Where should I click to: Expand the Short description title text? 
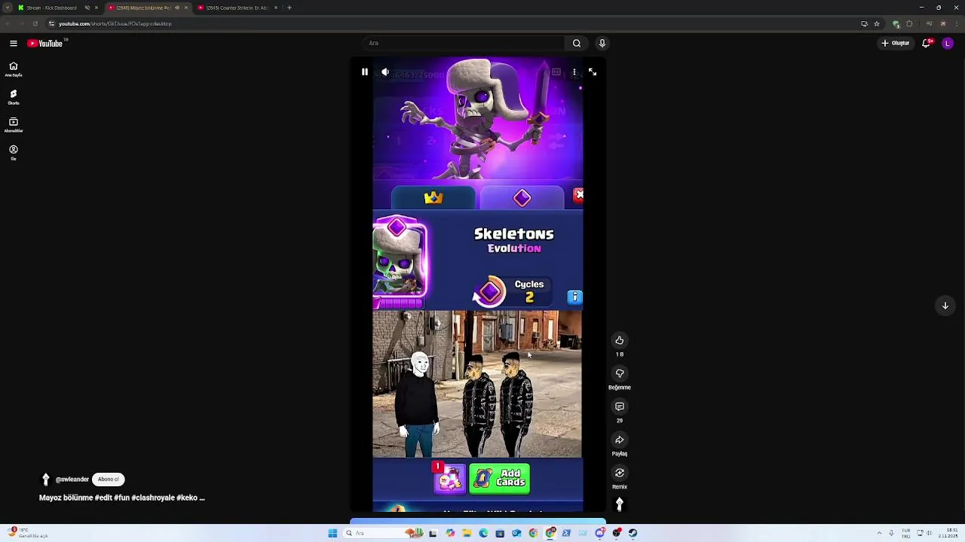coord(122,498)
